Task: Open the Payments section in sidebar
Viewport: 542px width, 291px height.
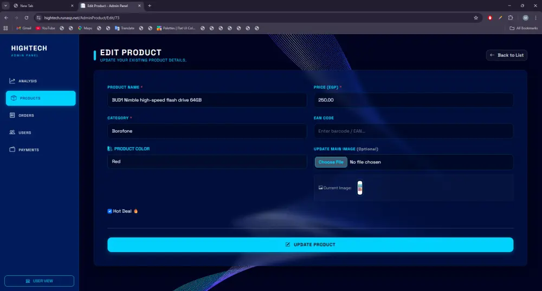Action: (41, 150)
